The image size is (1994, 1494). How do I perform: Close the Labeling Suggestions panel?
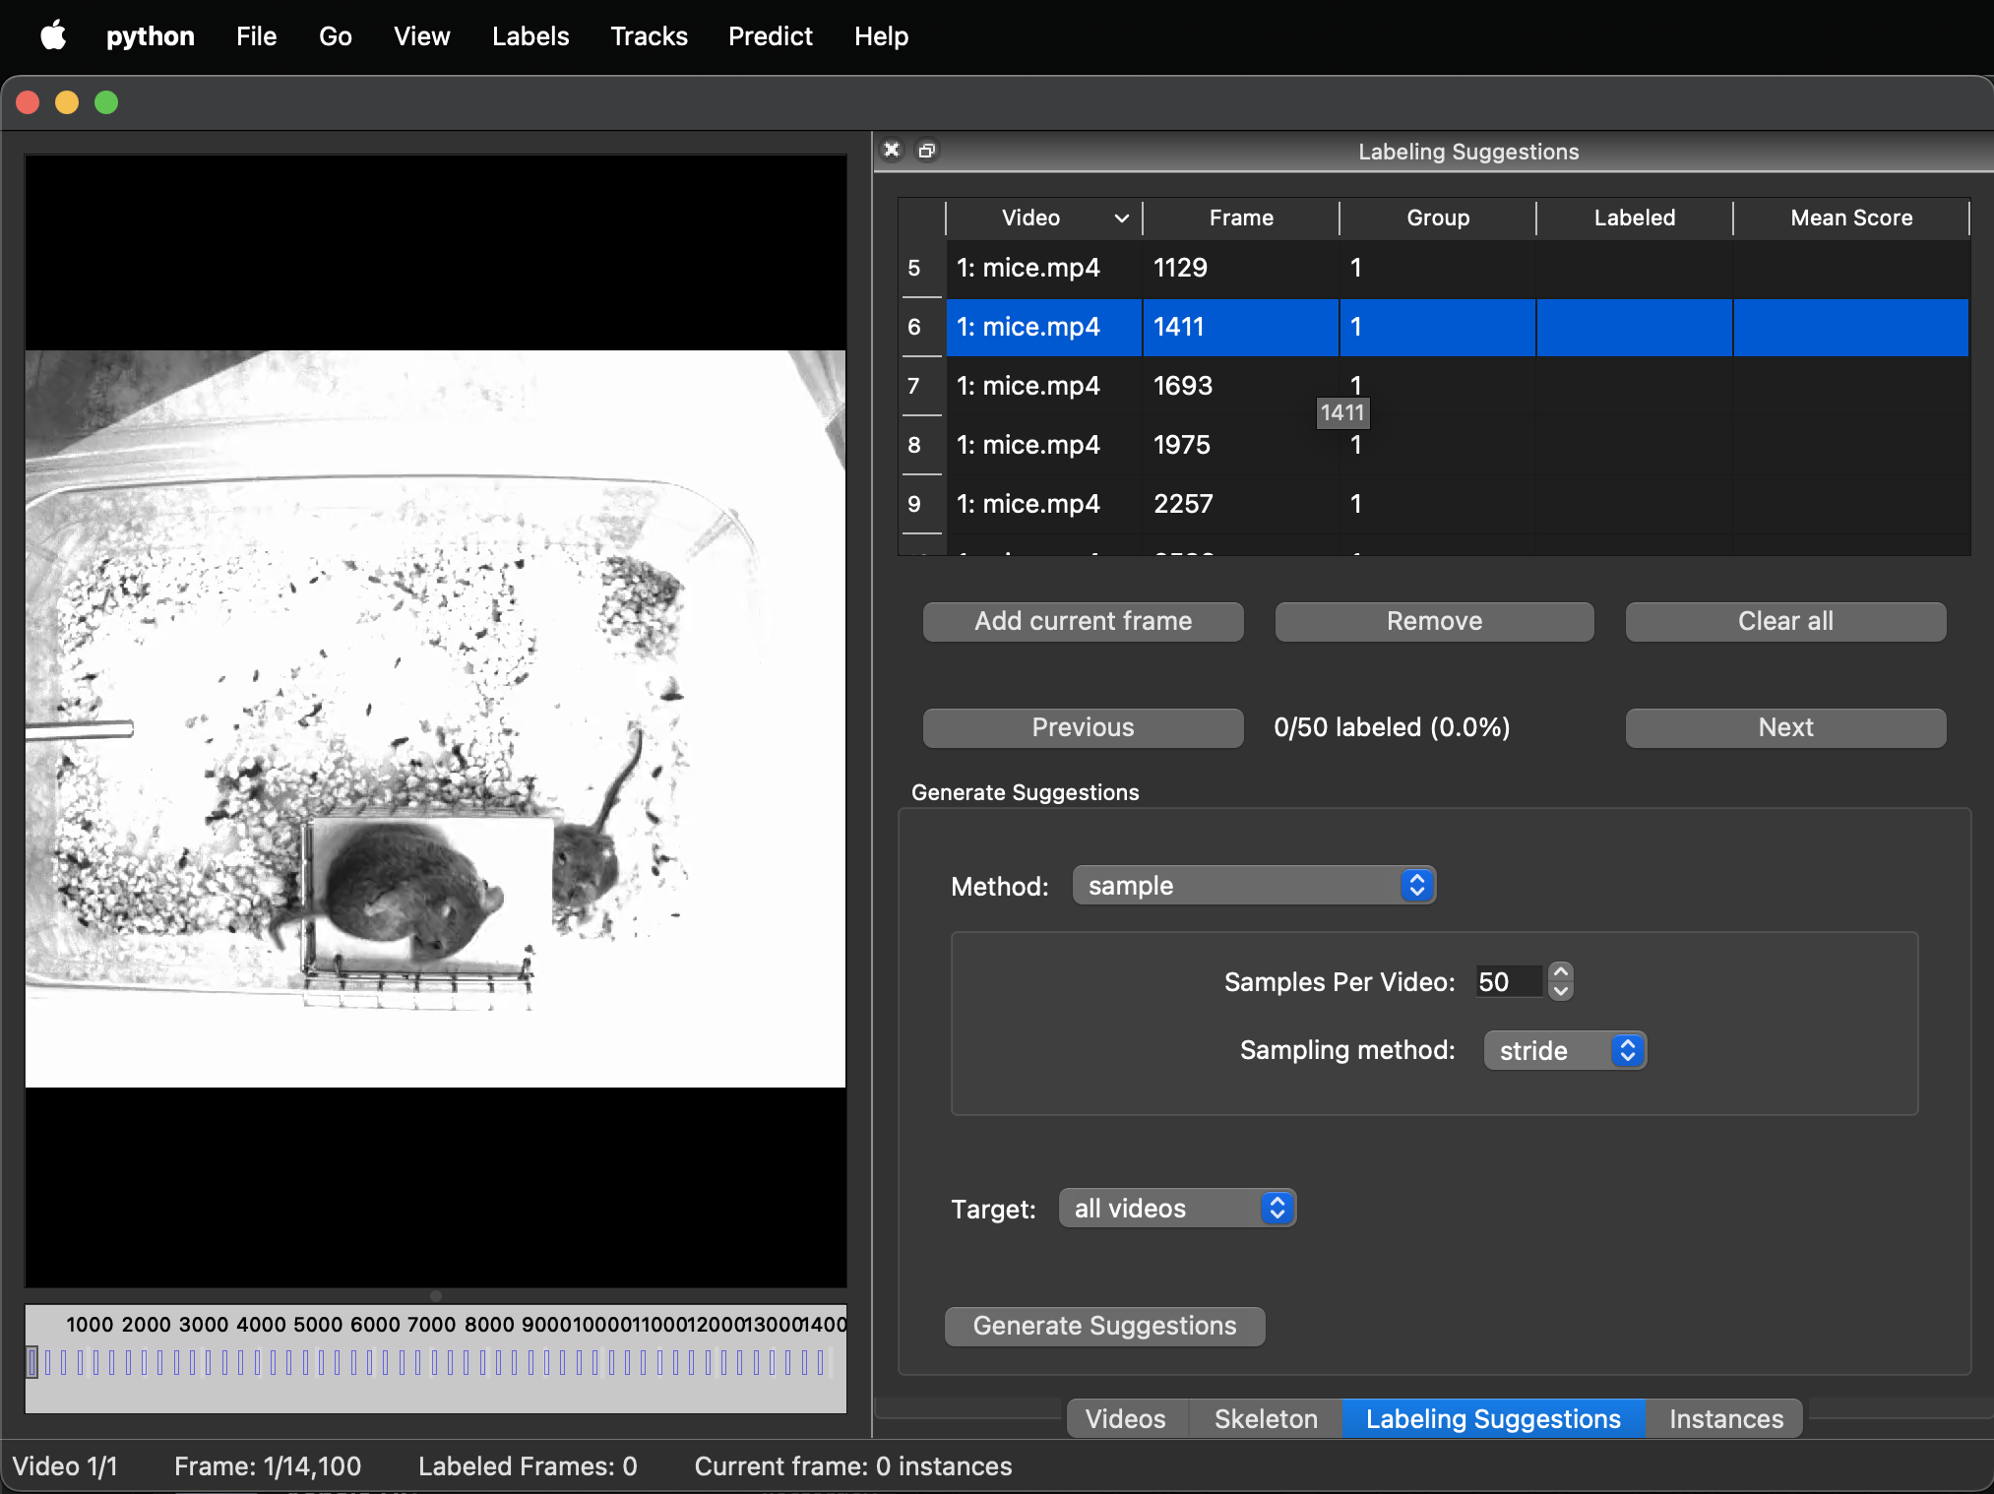point(892,150)
